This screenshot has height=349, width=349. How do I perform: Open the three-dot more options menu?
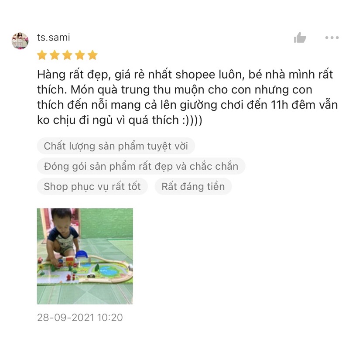coord(332,38)
